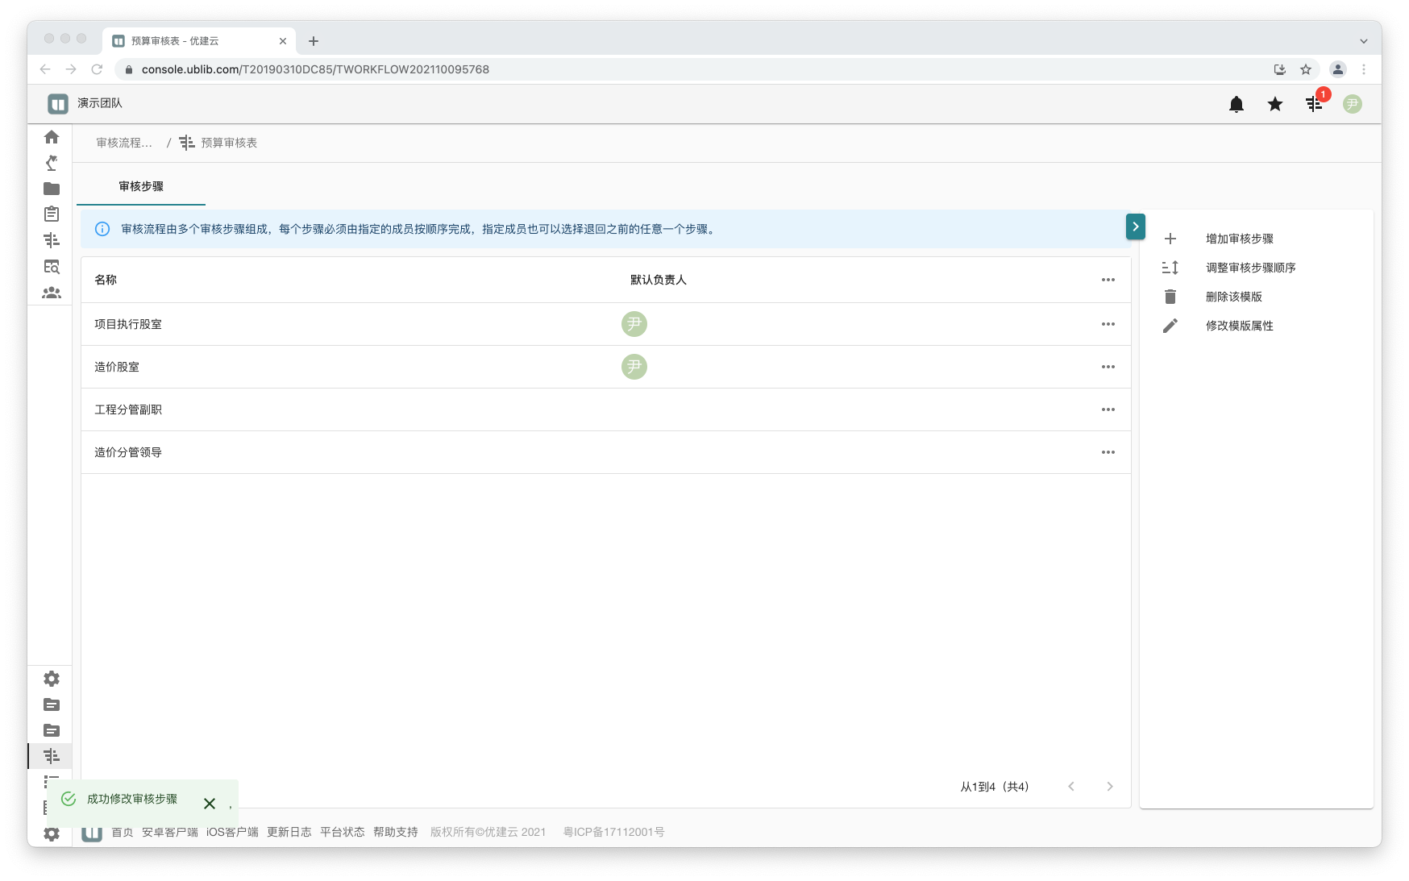The width and height of the screenshot is (1409, 881).
Task: Click the favorites star icon in header
Action: click(x=1274, y=104)
